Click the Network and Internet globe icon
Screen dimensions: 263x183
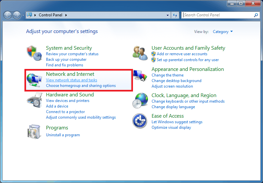coord(34,80)
